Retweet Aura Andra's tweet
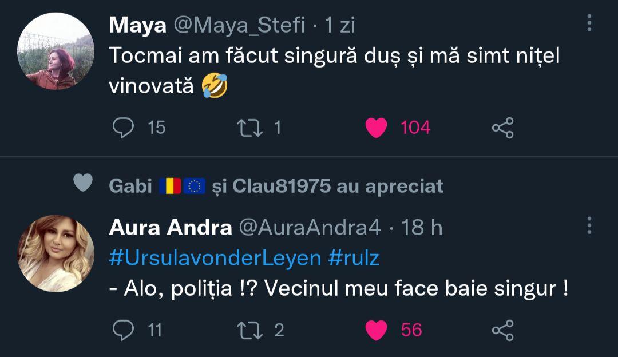The image size is (618, 357). (x=247, y=330)
